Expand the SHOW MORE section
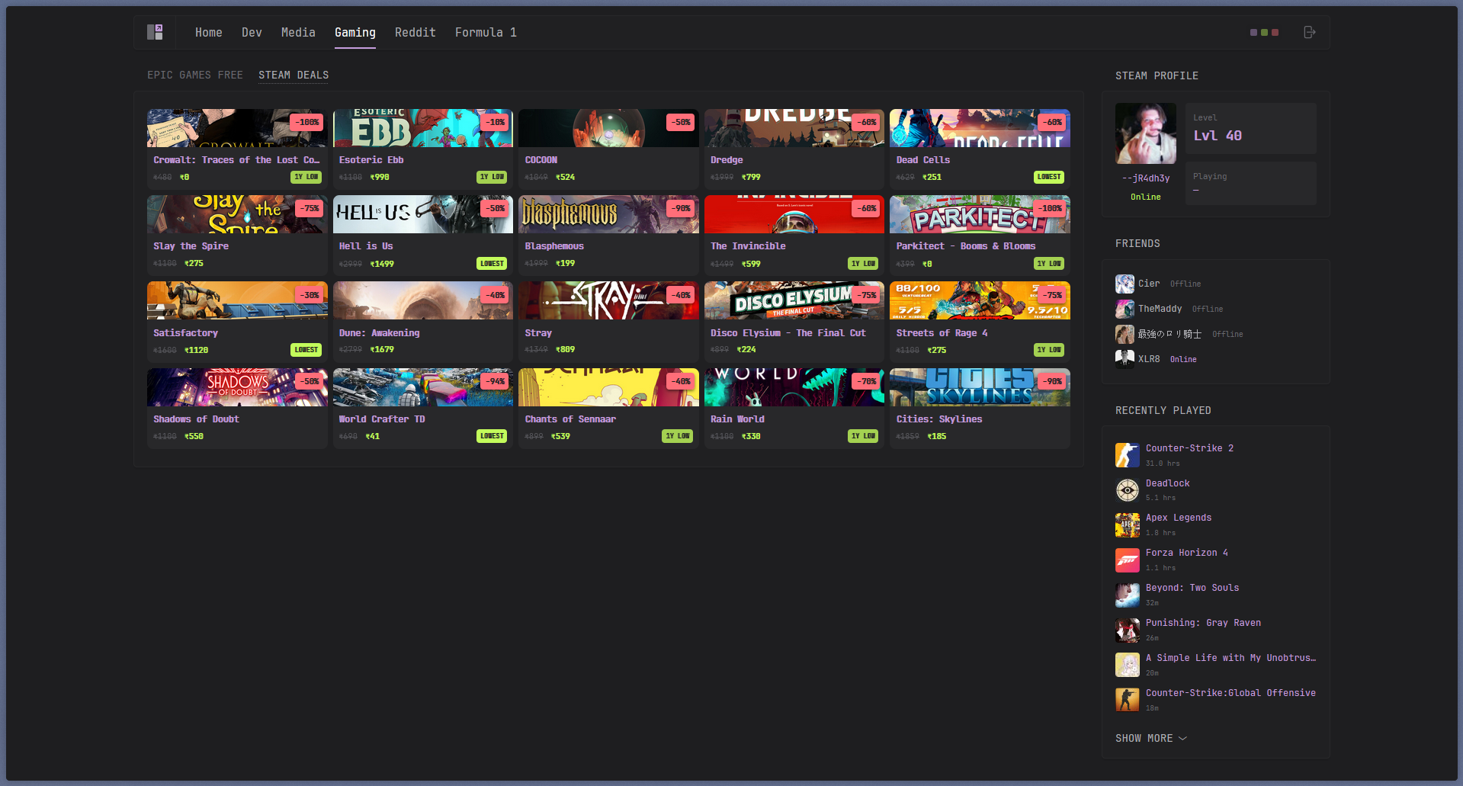The image size is (1463, 786). tap(1151, 738)
